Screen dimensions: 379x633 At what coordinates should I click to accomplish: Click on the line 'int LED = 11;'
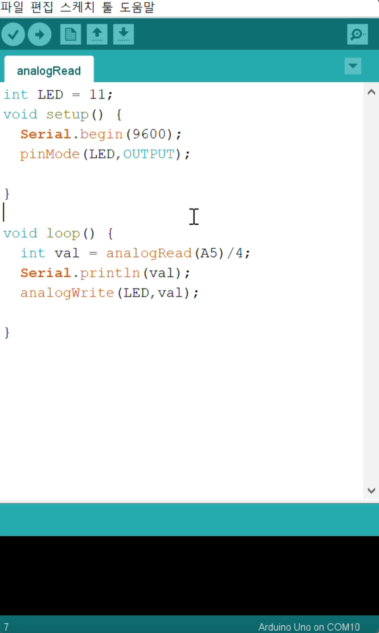[x=58, y=95]
